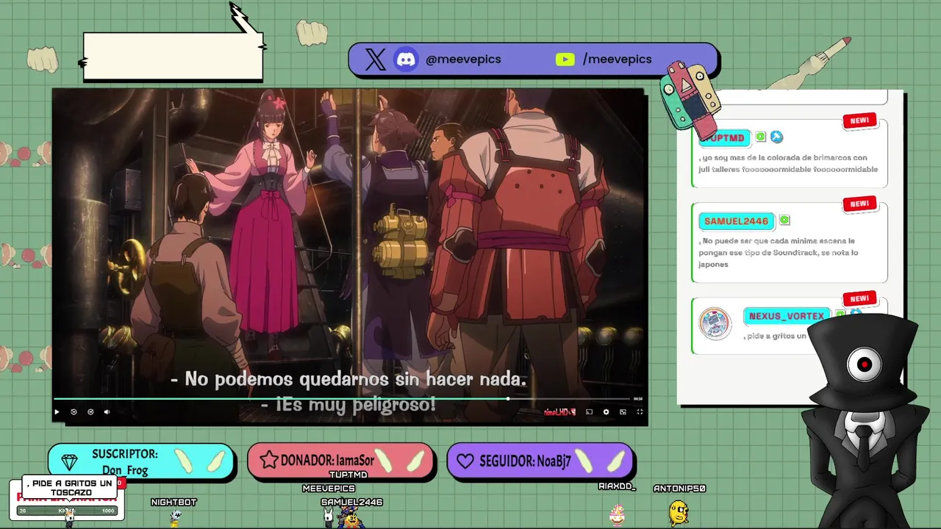Click the ANTONIP50 yellow character

tap(679, 513)
